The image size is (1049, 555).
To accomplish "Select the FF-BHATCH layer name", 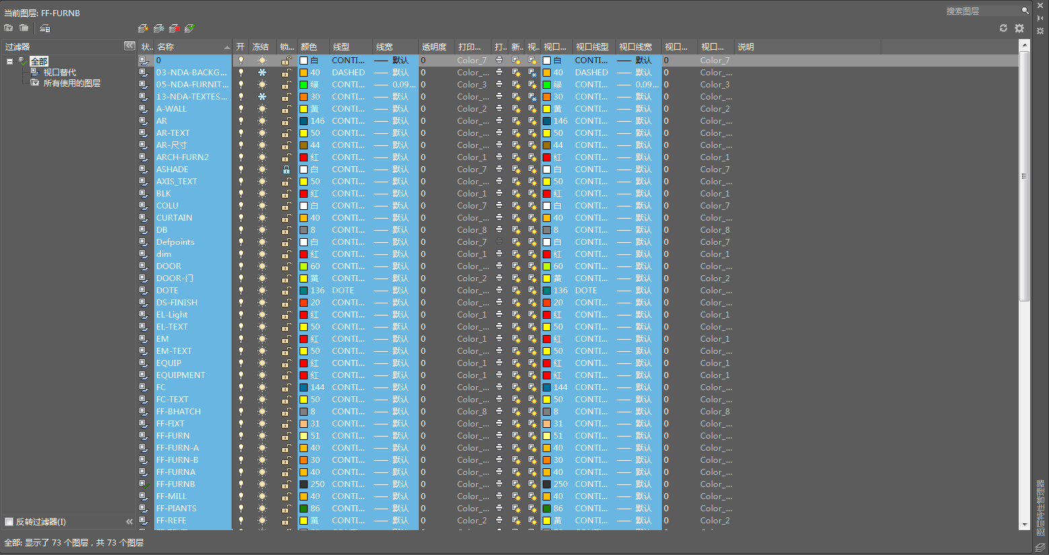I will (x=178, y=412).
